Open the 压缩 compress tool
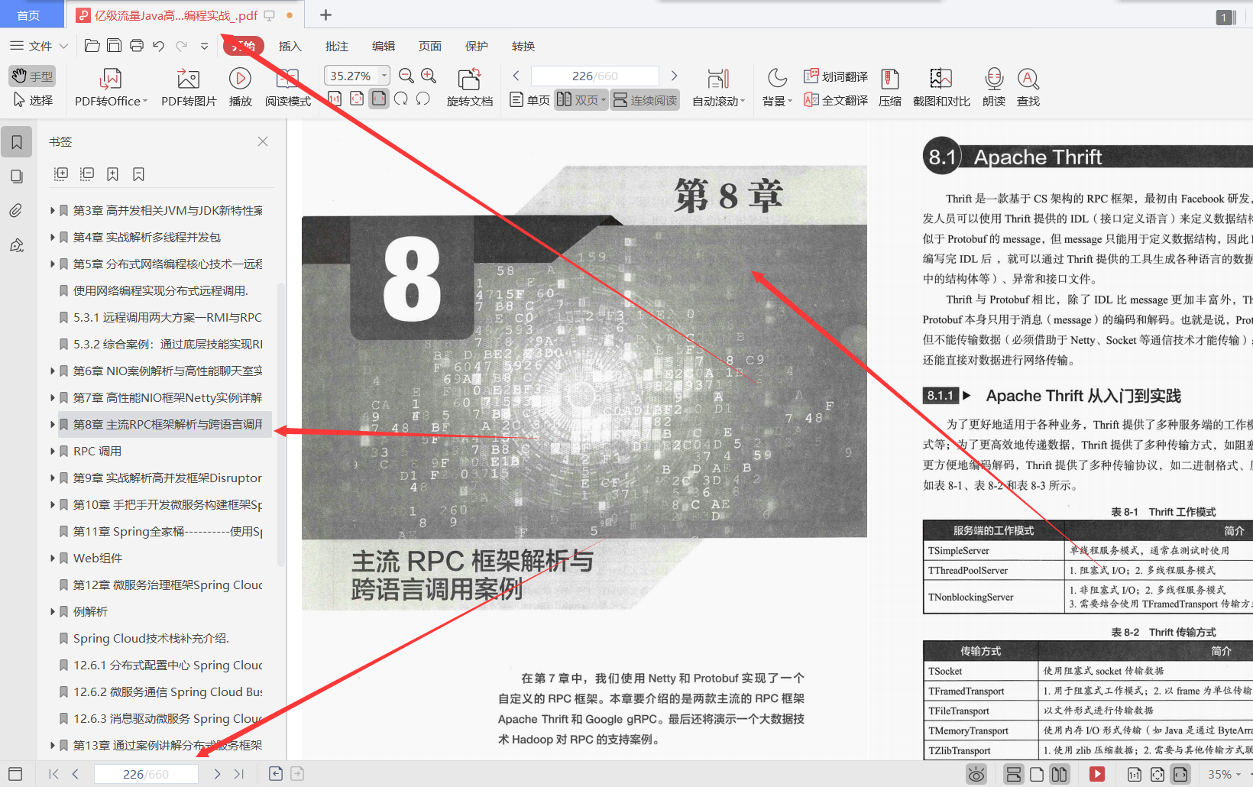The image size is (1253, 787). (890, 87)
